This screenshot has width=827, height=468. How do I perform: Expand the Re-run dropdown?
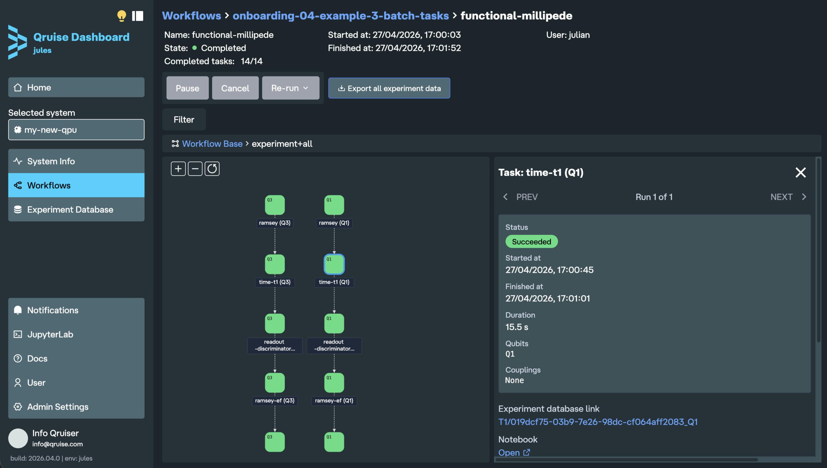click(x=290, y=88)
